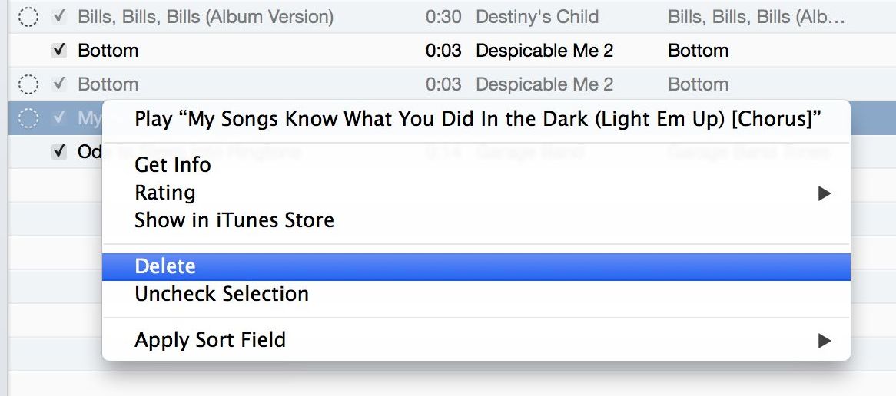The width and height of the screenshot is (896, 396).
Task: Open Get Info from the context menu
Action: point(172,165)
